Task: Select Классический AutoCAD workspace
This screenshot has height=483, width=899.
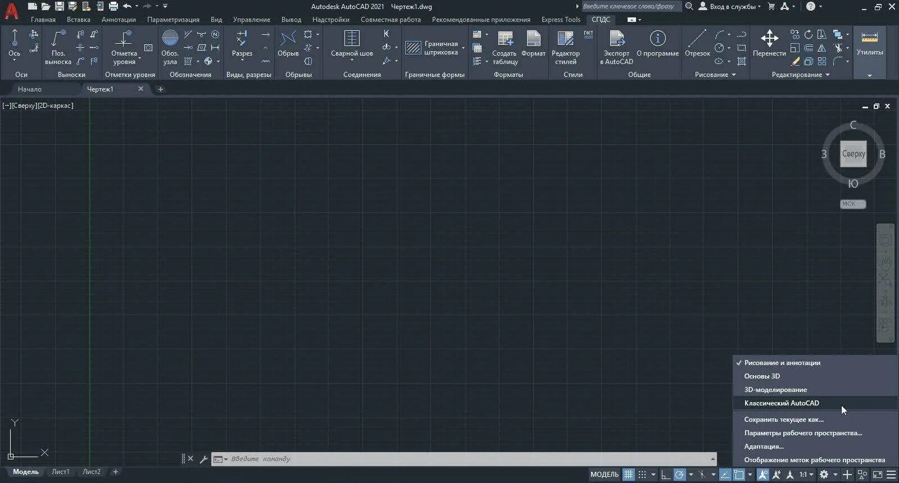Action: 815,403
